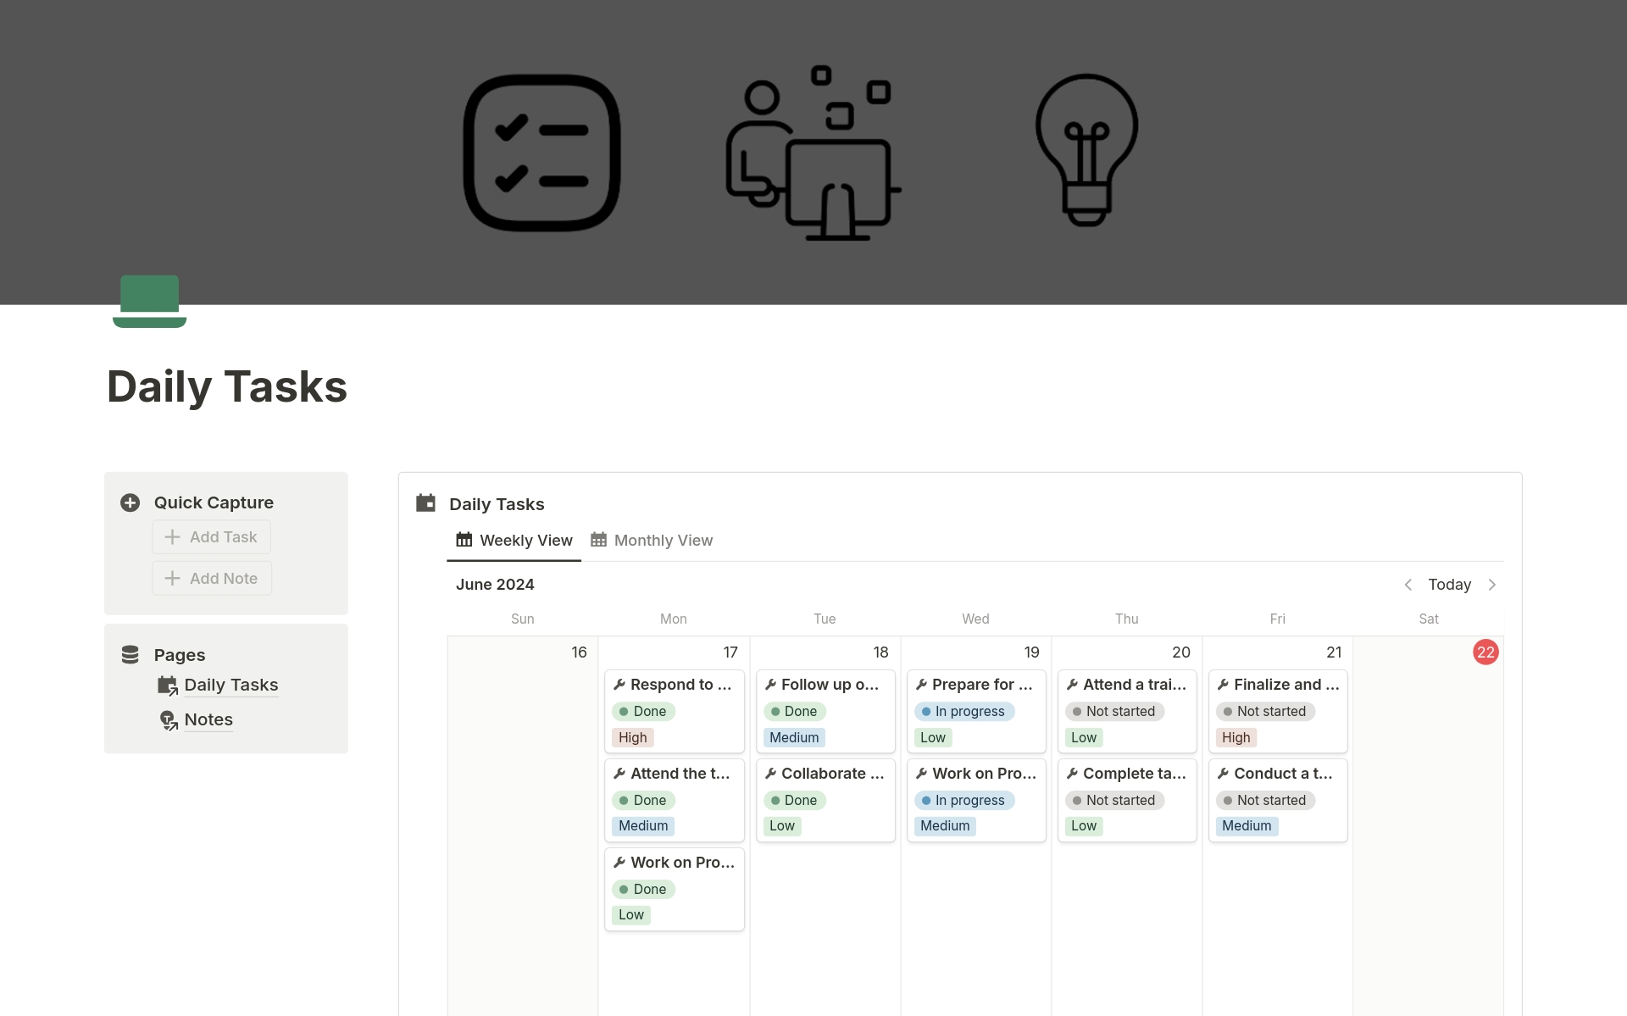The image size is (1627, 1016).
Task: Click the Add Task button
Action: tap(211, 536)
